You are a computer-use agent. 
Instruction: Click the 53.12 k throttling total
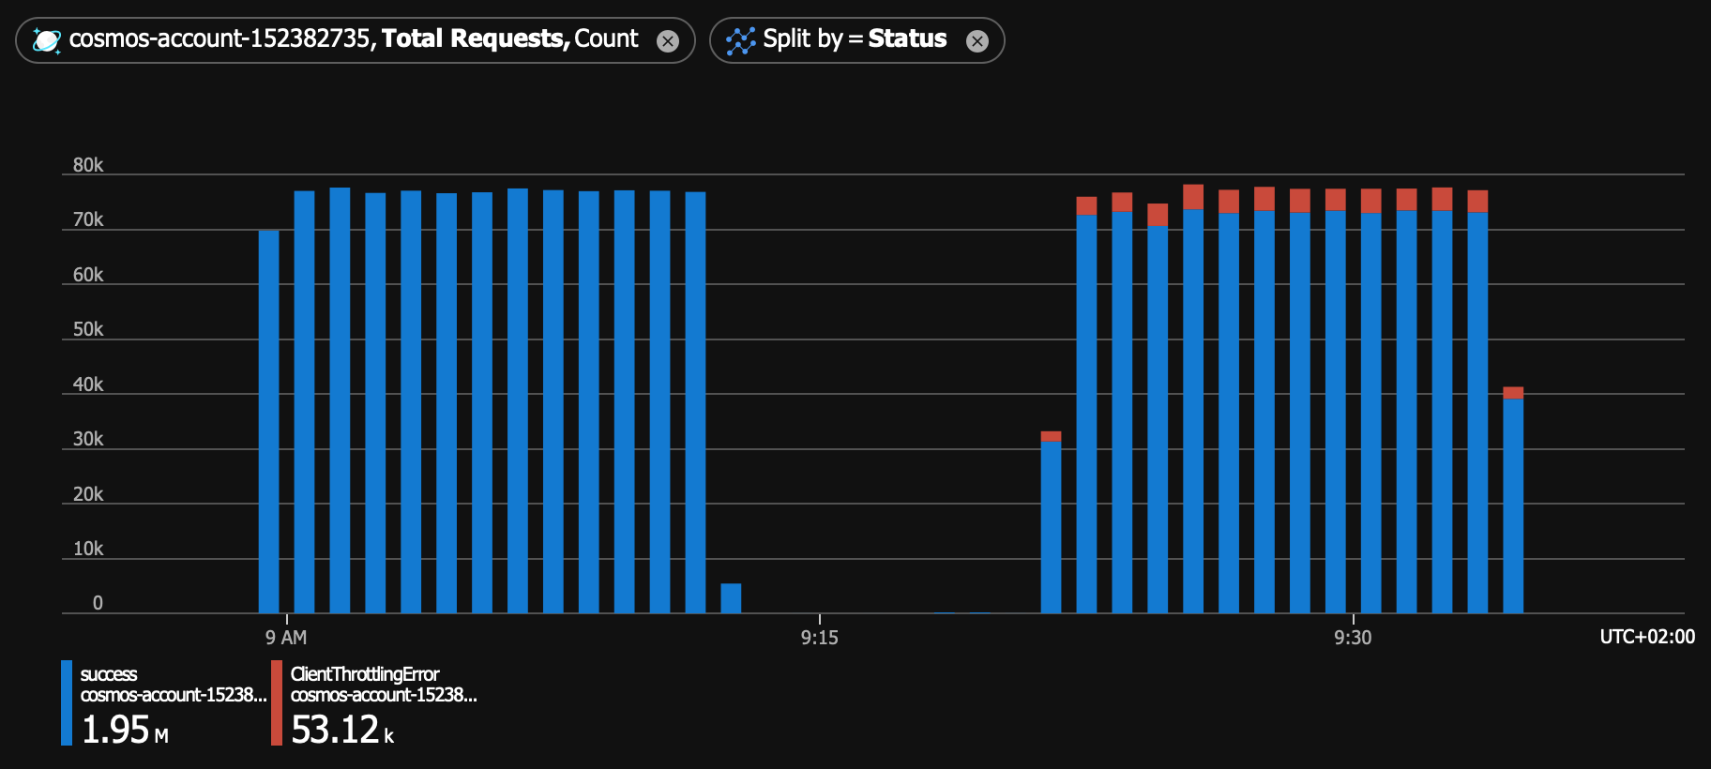342,730
